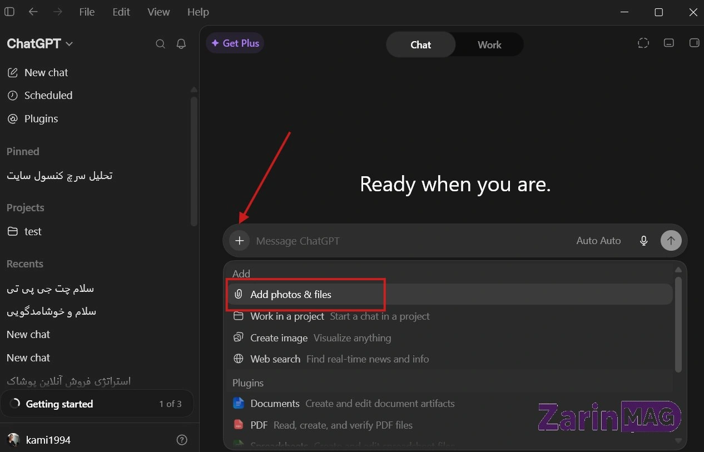Select Add photos & files

449,295
